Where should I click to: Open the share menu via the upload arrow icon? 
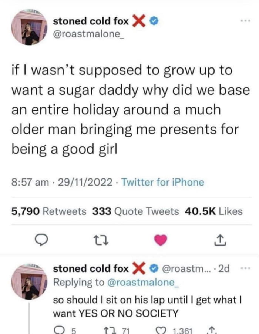(220, 239)
